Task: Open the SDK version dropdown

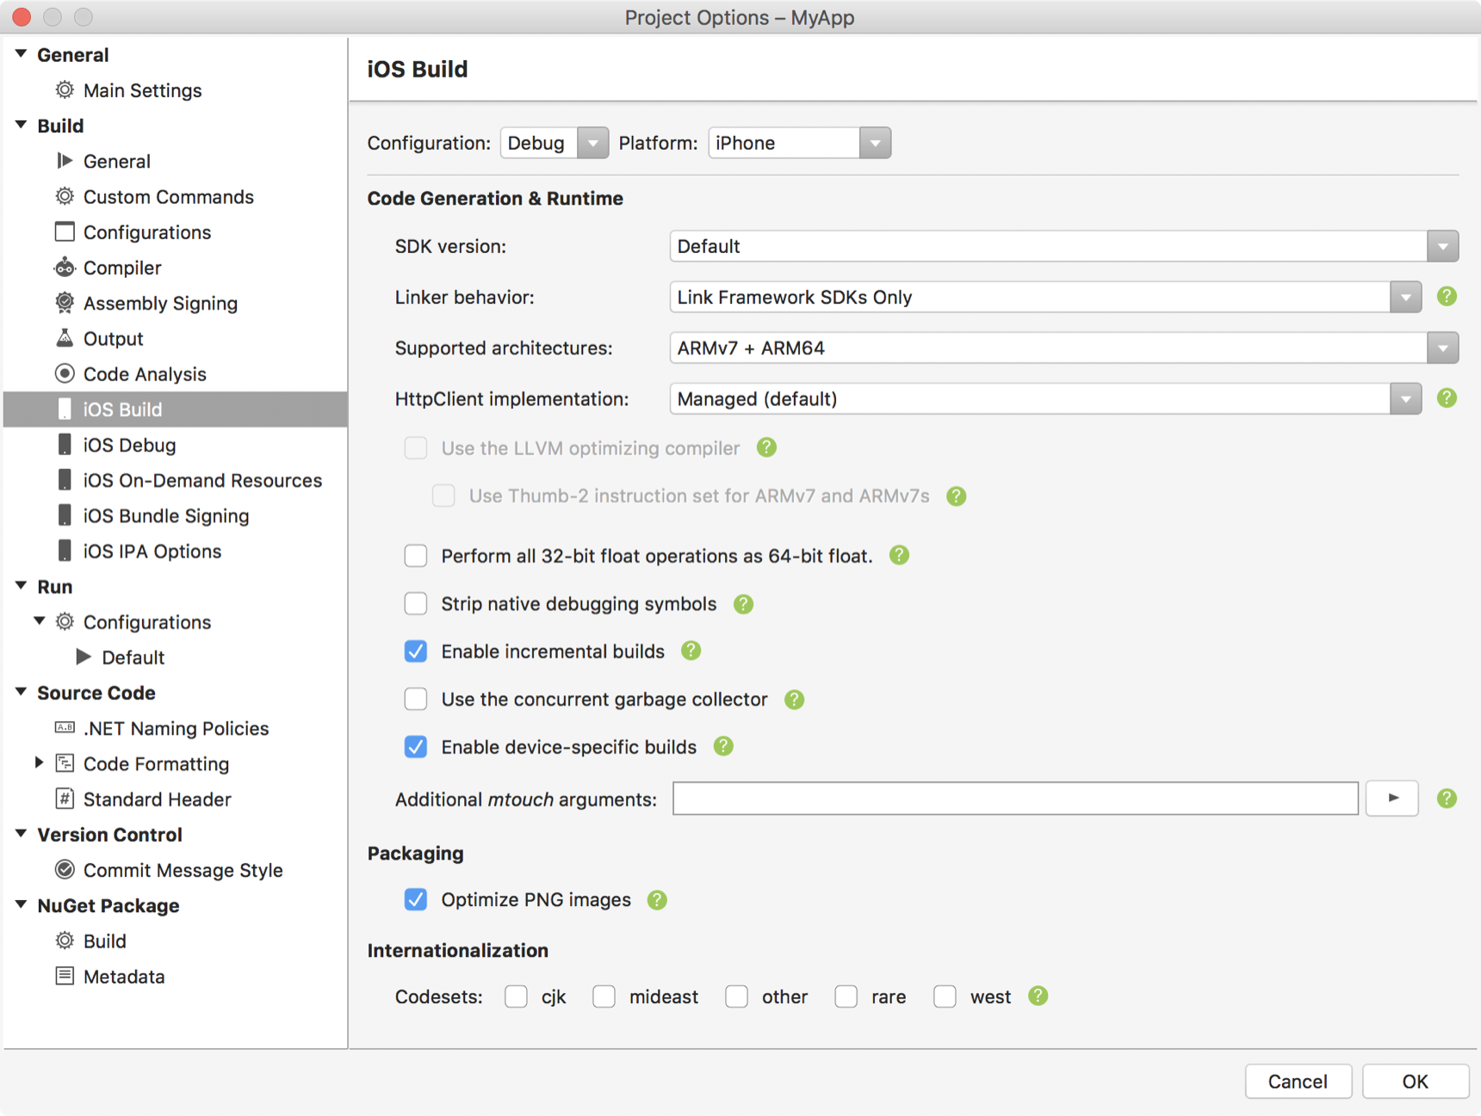Action: click(x=1063, y=246)
